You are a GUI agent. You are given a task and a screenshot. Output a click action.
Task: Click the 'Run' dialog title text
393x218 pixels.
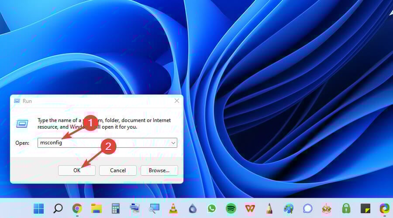pos(27,101)
